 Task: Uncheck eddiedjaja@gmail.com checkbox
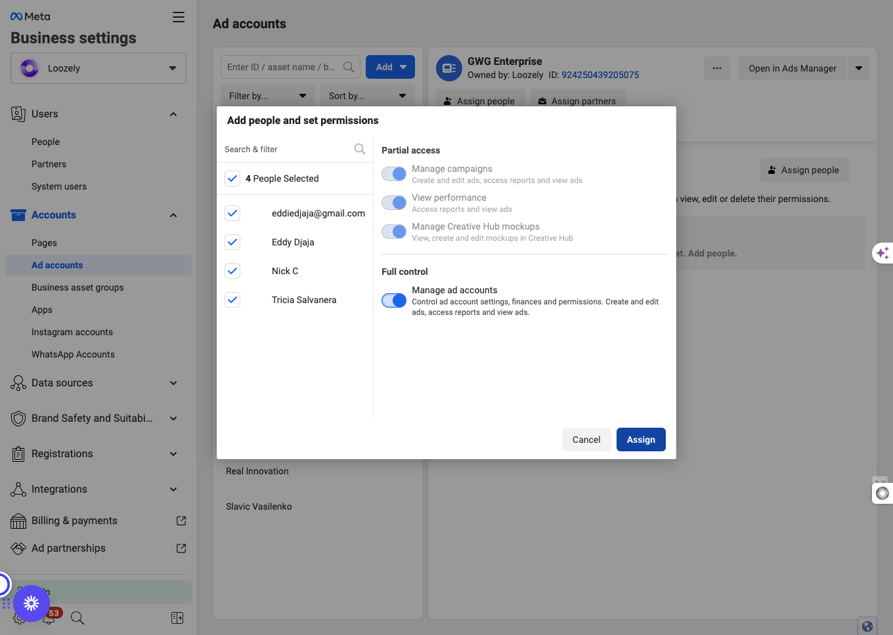pyautogui.click(x=232, y=213)
